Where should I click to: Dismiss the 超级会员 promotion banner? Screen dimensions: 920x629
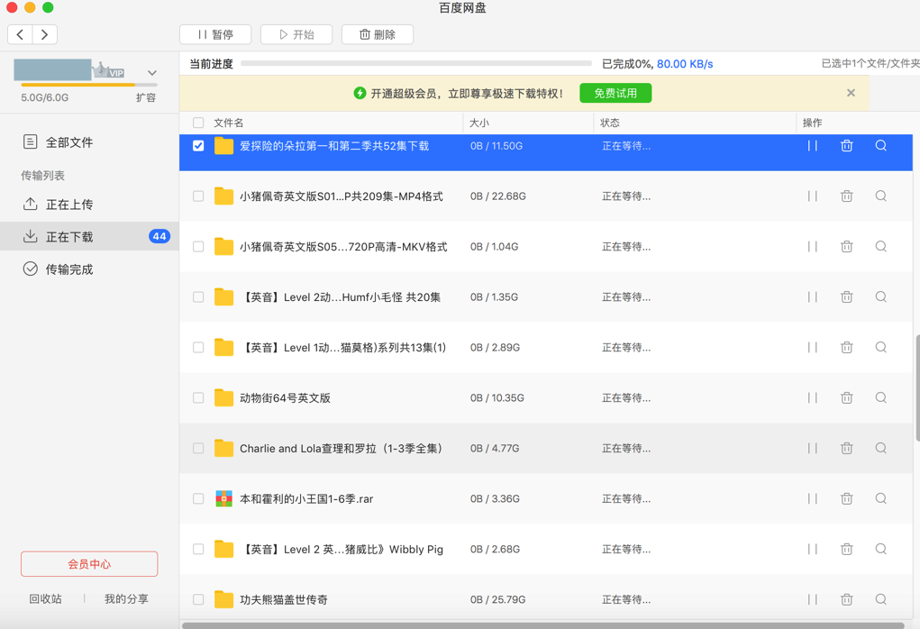[x=851, y=93]
